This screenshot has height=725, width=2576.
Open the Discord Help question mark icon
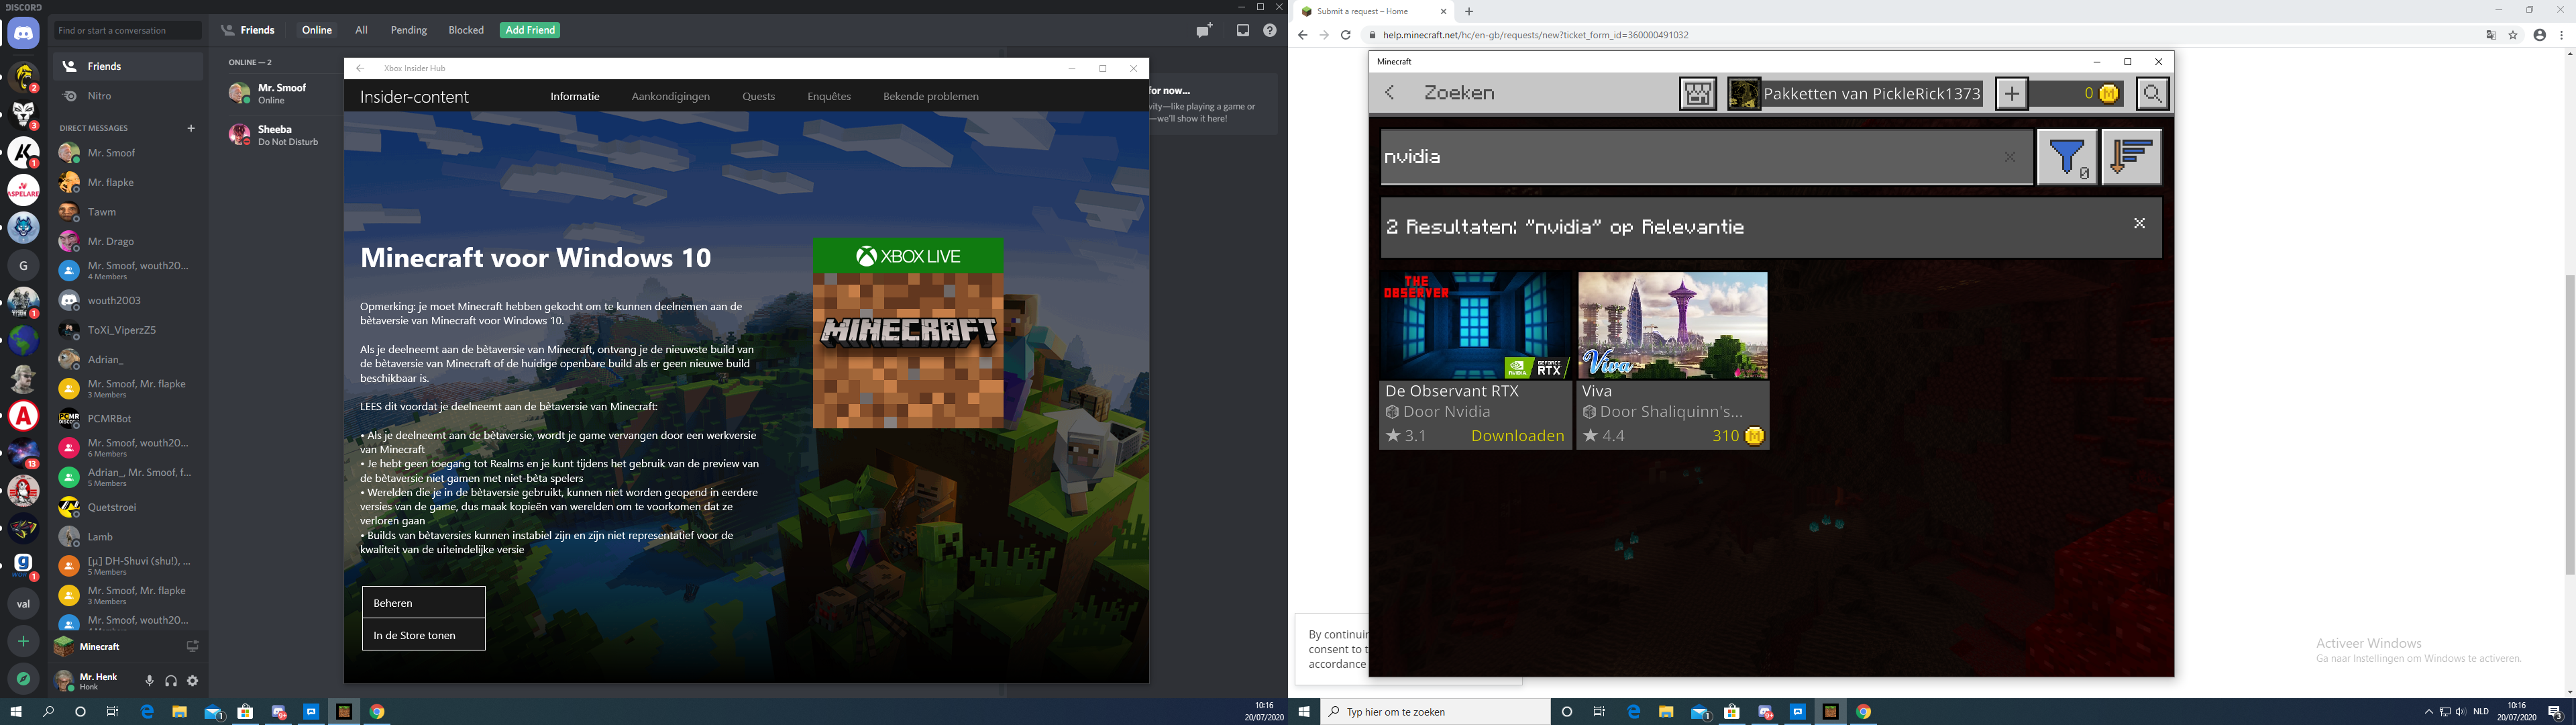1270,30
